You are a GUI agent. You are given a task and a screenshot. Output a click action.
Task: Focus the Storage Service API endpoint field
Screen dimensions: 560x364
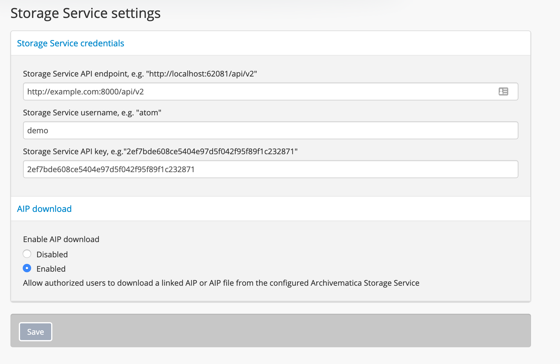pos(257,91)
